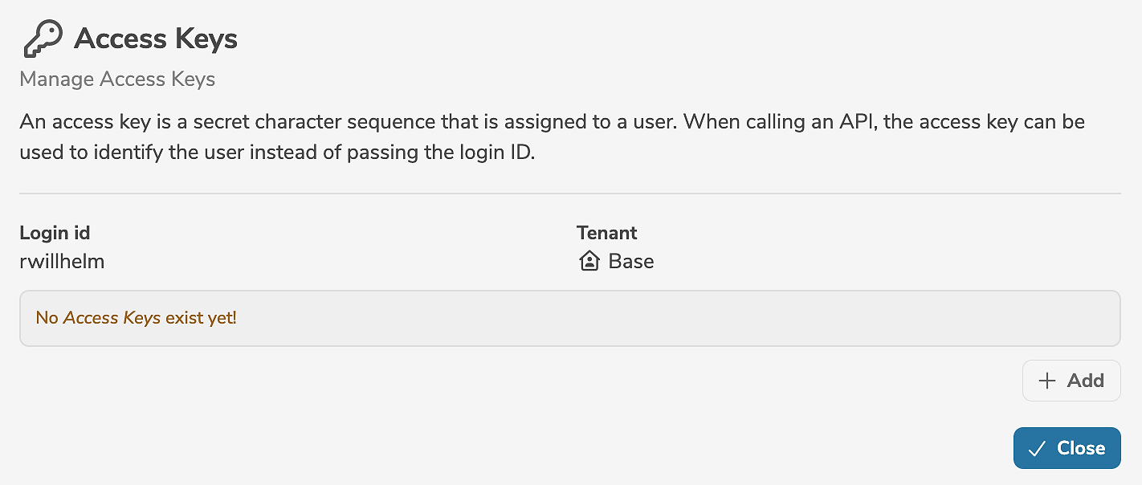
Task: Select the Base tenant name
Action: (631, 261)
